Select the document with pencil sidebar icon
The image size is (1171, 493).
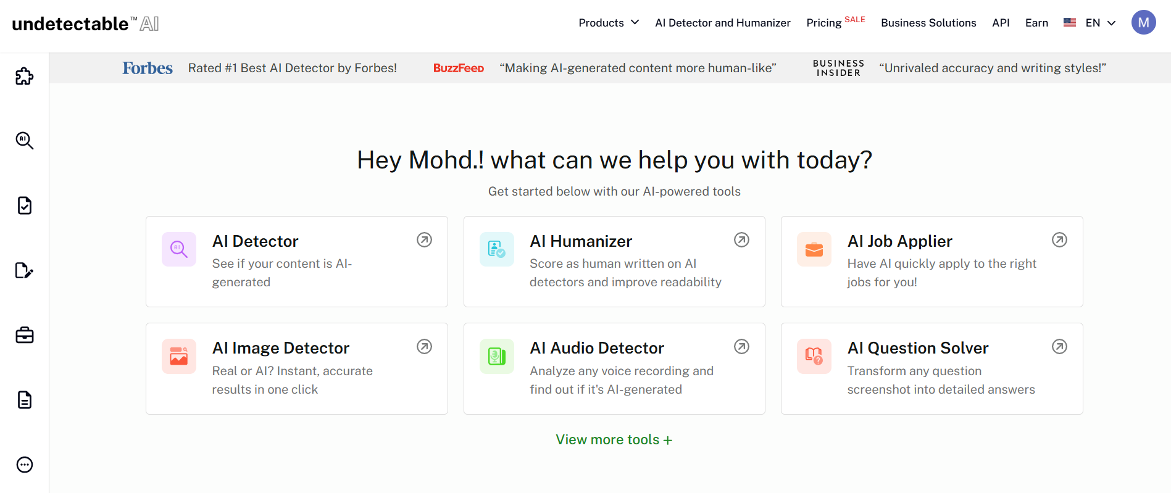[x=24, y=270]
